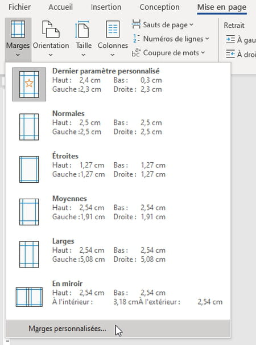Click the Coupure de mots icon
This screenshot has height=345, width=256.
coord(136,52)
